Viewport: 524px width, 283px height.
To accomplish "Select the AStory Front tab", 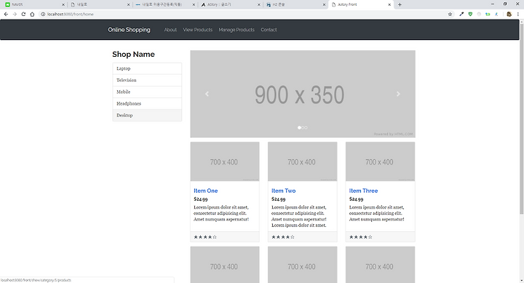I will coord(361,4).
